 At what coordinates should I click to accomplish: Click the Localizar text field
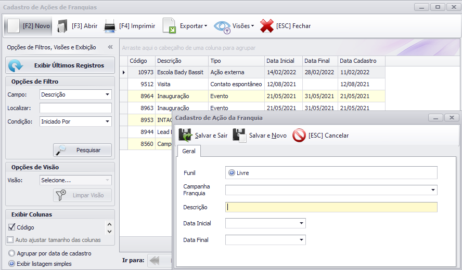(75, 108)
